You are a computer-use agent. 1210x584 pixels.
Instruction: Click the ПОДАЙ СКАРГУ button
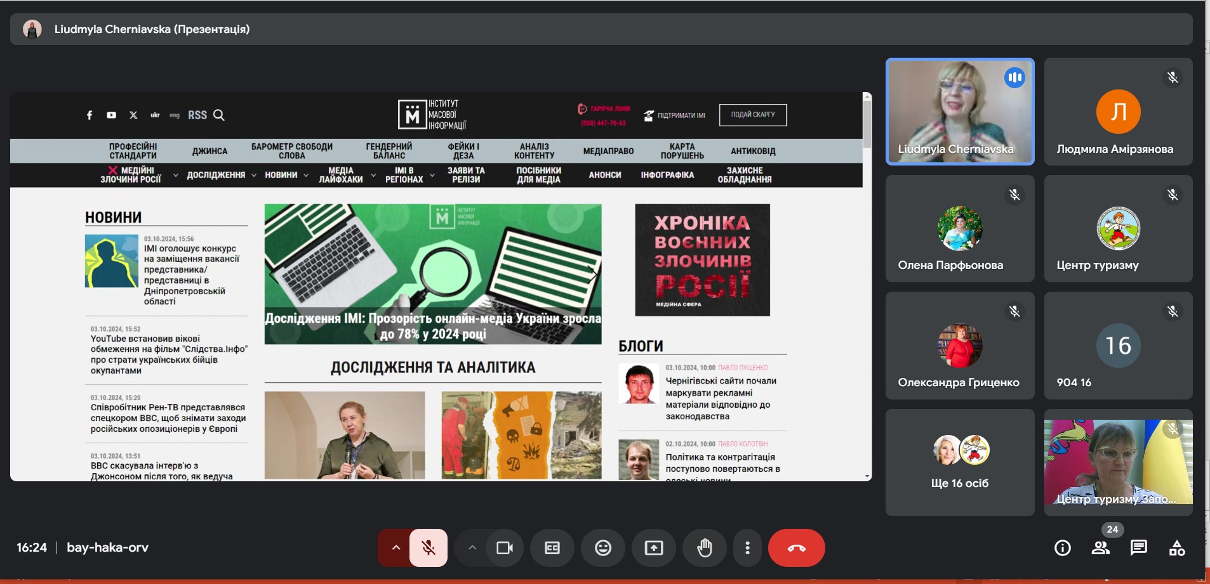point(753,115)
